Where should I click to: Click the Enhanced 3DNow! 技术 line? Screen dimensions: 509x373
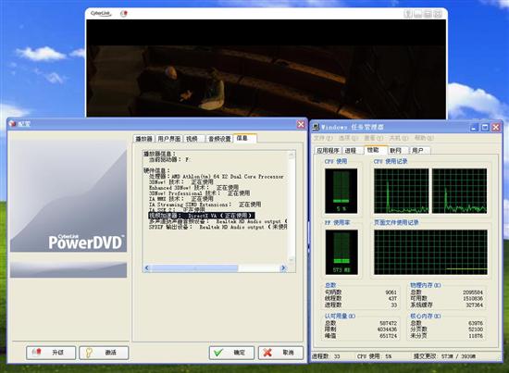coord(193,188)
